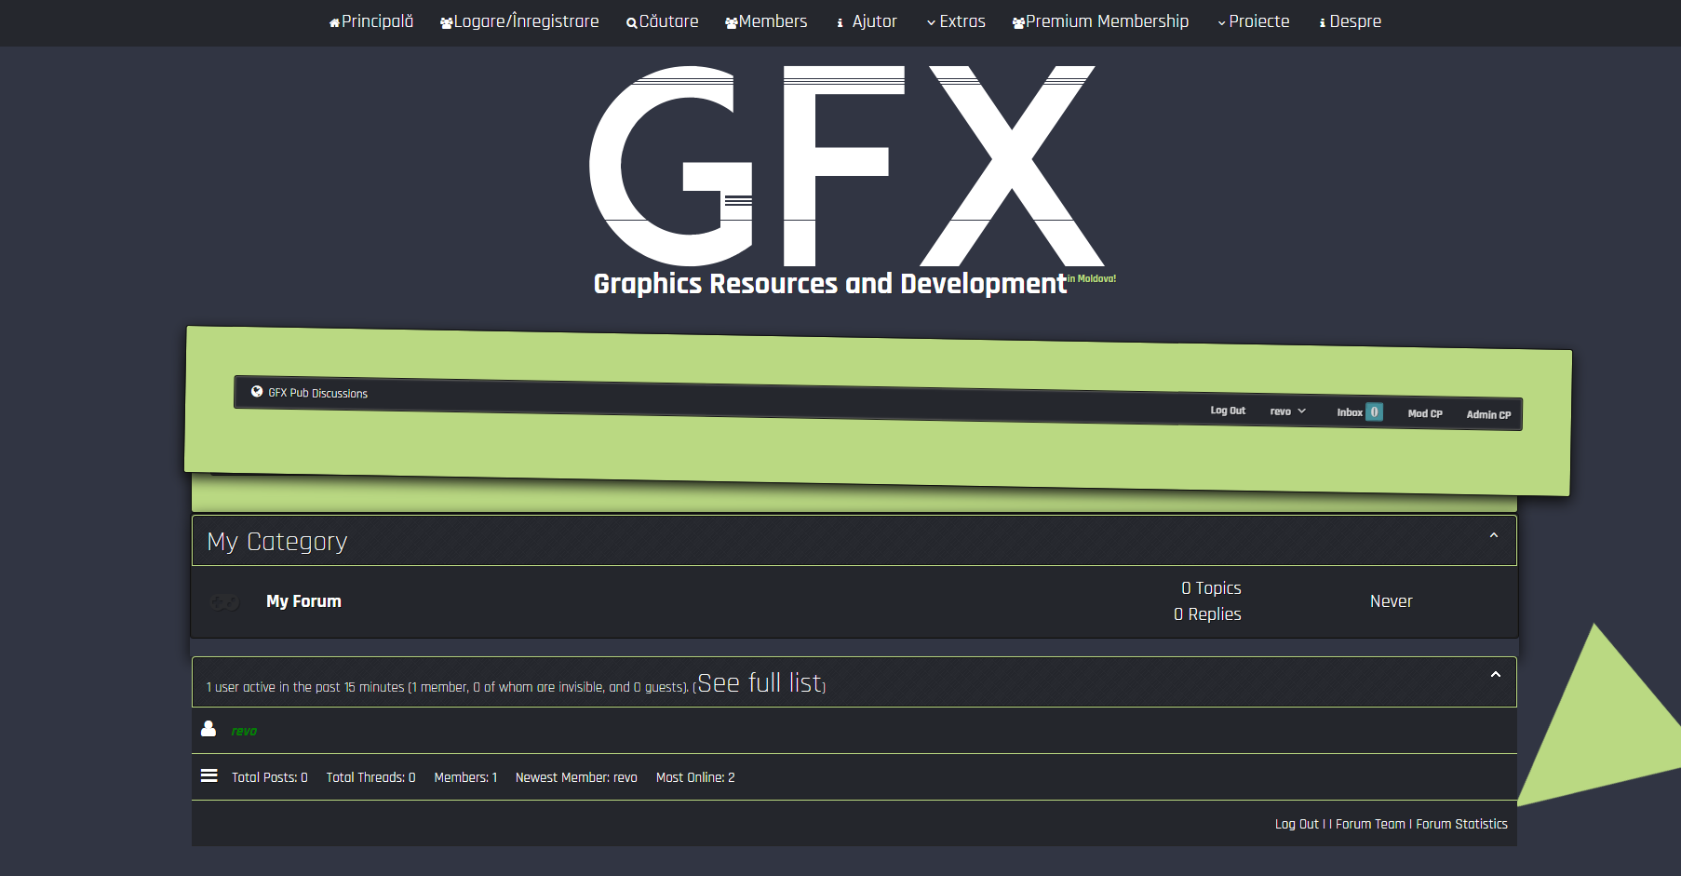Click the See full list link
Image resolution: width=1681 pixels, height=876 pixels.
click(760, 683)
